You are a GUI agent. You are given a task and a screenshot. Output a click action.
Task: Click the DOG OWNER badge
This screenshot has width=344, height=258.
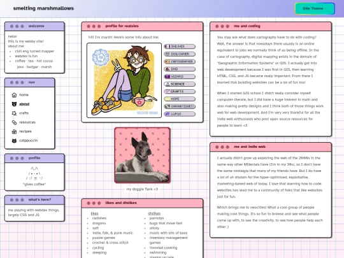(180, 54)
